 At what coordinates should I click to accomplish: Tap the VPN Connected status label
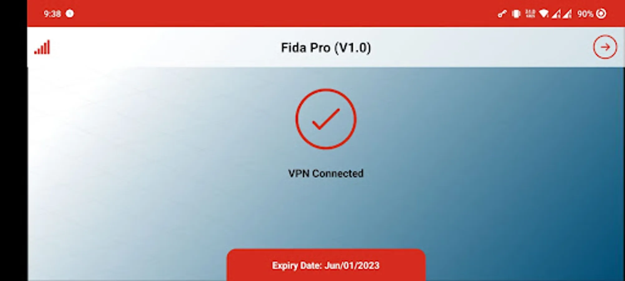point(326,173)
